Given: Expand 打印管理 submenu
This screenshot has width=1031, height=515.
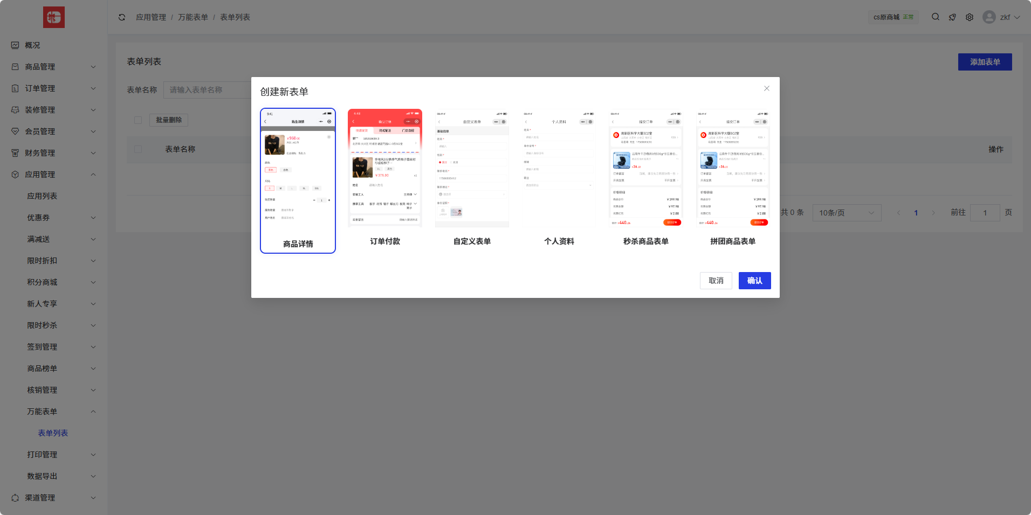Looking at the screenshot, I should pyautogui.click(x=93, y=455).
